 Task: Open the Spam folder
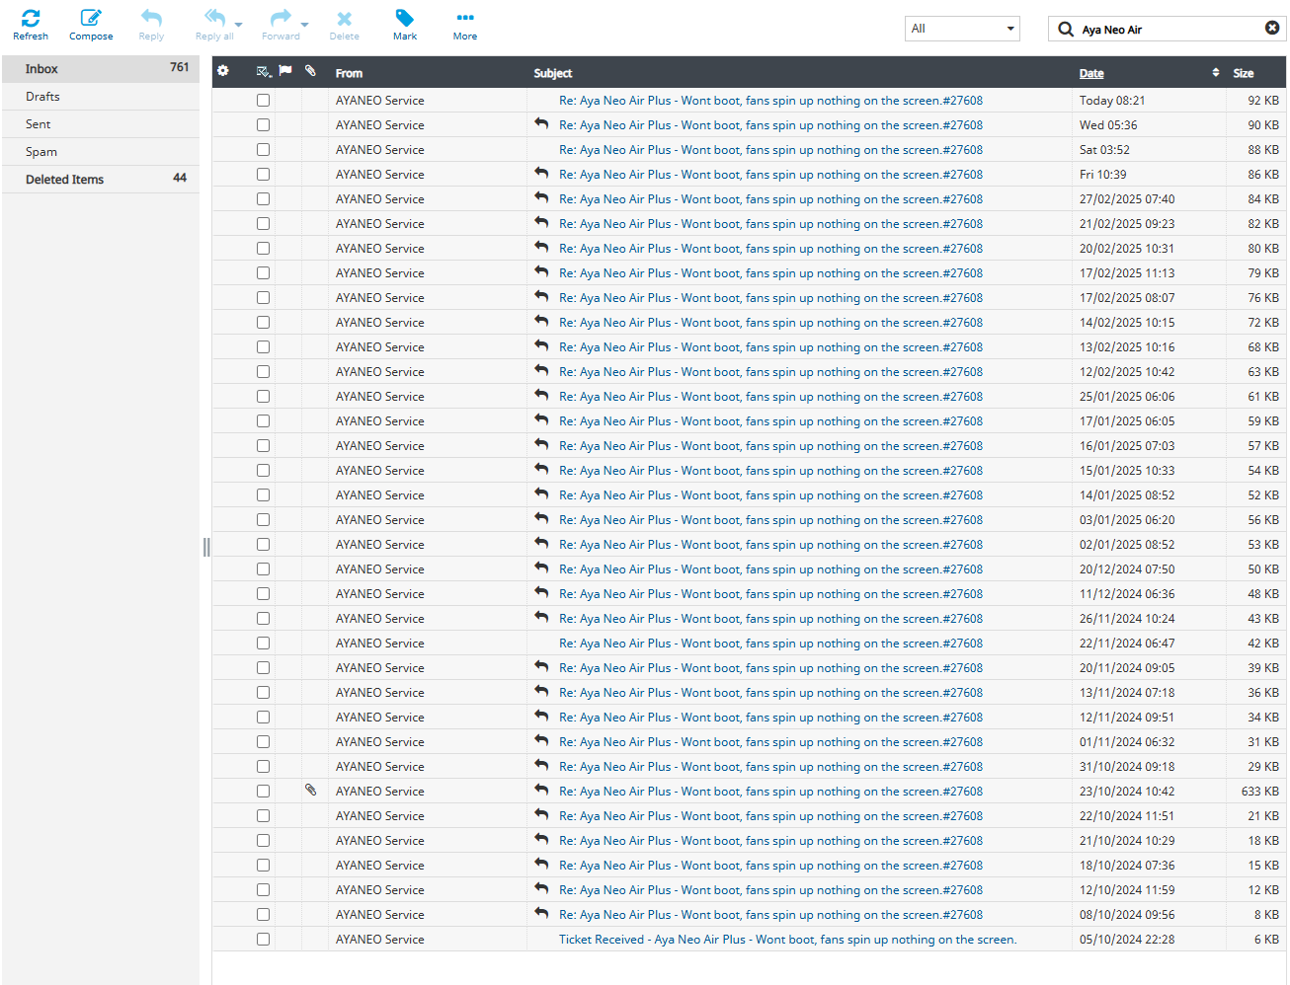[101, 151]
